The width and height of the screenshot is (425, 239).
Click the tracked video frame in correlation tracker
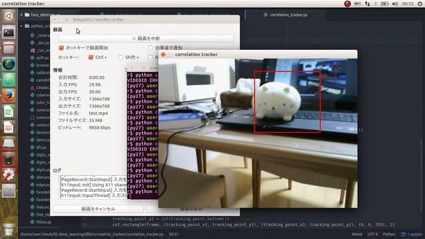[258, 133]
